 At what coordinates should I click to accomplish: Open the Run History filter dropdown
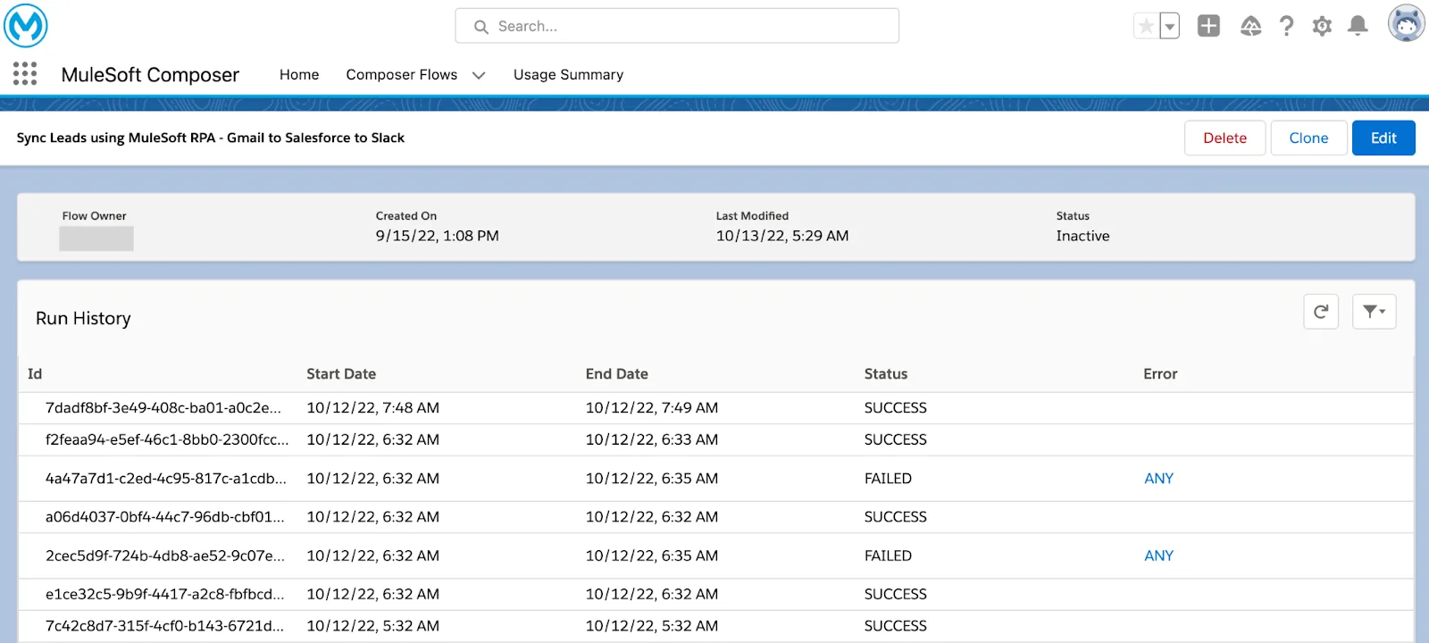coord(1374,312)
